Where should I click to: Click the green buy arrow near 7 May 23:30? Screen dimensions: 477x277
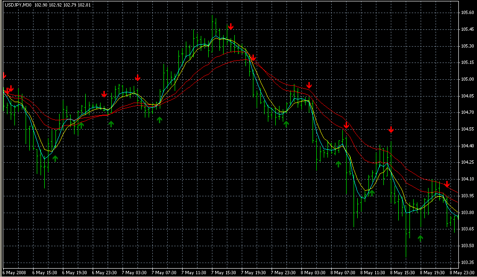coord(286,124)
